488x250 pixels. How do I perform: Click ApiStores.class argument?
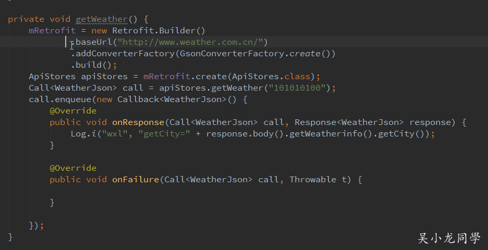tap(271, 77)
